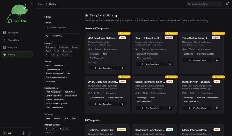Image resolution: width=232 pixels, height=136 pixels.
Task: Toggle the Education industry filter chip
Action: coord(66,55)
